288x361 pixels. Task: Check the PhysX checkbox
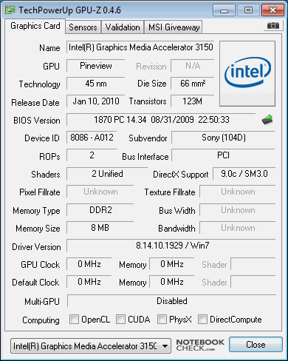(162, 319)
